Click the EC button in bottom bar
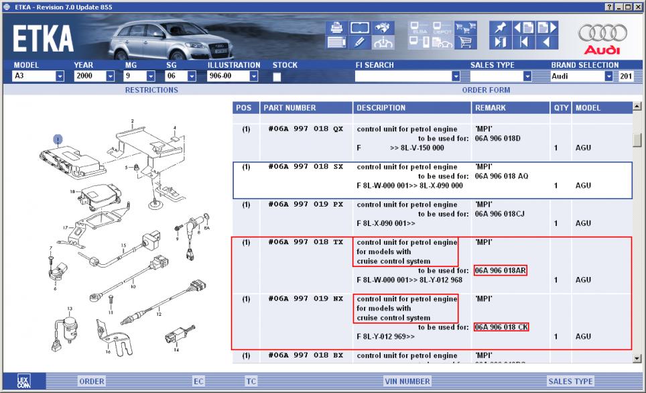The image size is (646, 393). click(x=198, y=382)
